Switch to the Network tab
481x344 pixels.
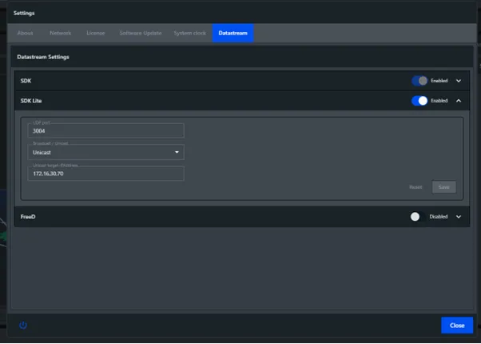[x=61, y=33]
